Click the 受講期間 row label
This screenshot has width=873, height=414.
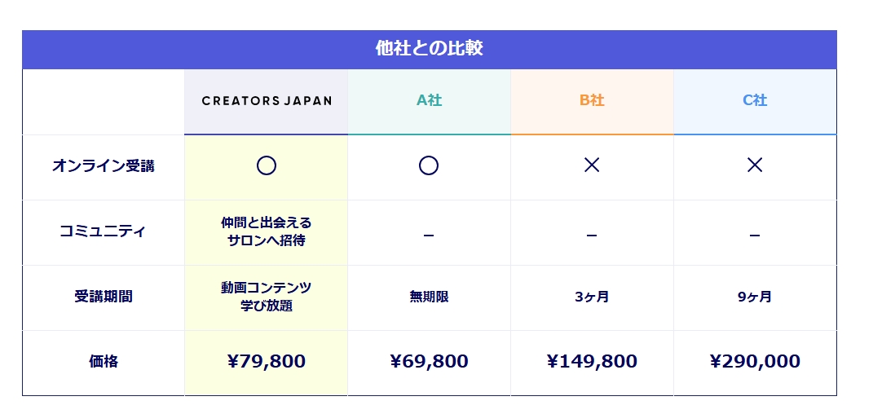[x=104, y=297]
